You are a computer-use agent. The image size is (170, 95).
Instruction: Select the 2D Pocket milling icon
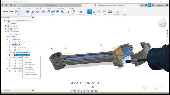[x=33, y=12]
